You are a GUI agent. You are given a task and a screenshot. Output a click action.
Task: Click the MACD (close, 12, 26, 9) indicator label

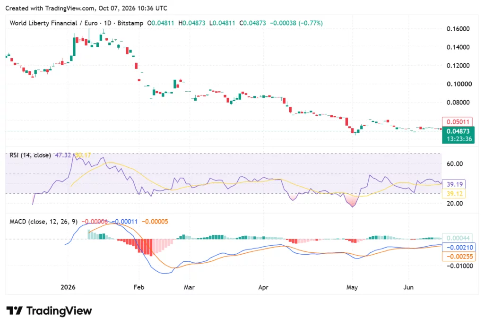click(43, 222)
